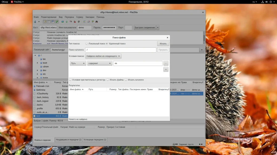Open the filename filters icon
Screen dimensions: 277x155
[84, 22]
